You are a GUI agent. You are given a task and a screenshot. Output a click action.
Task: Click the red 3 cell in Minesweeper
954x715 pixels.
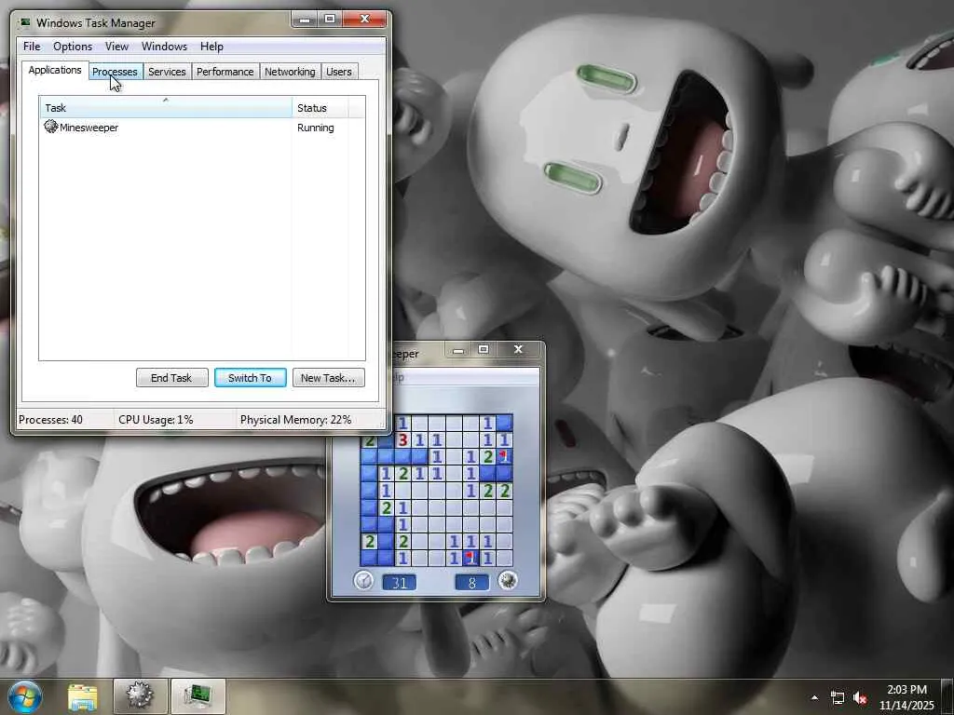(x=402, y=439)
